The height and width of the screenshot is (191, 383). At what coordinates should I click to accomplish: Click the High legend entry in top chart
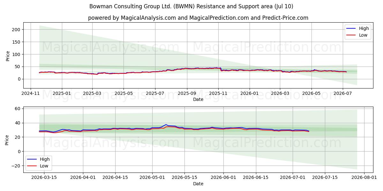pyautogui.click(x=358, y=28)
